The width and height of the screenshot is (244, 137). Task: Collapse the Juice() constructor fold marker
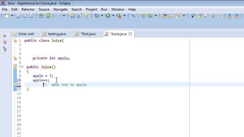click(x=22, y=67)
